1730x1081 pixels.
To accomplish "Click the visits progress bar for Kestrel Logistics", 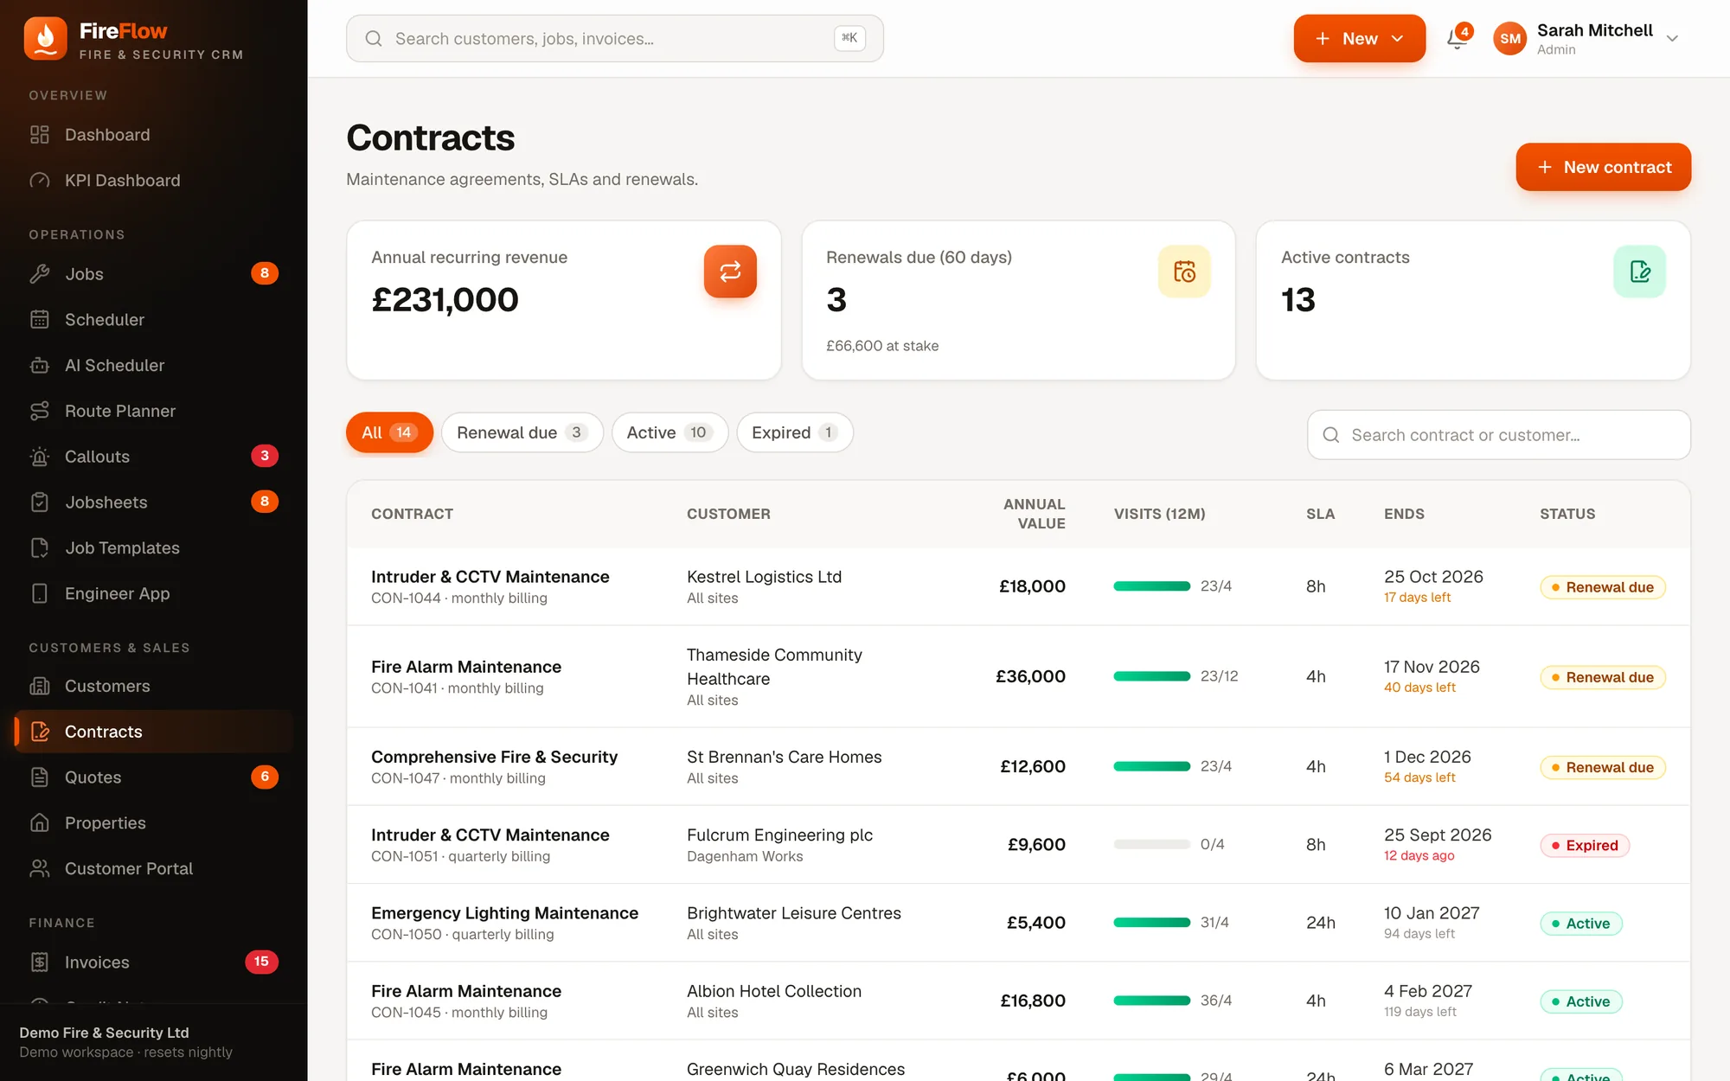I will [x=1151, y=586].
